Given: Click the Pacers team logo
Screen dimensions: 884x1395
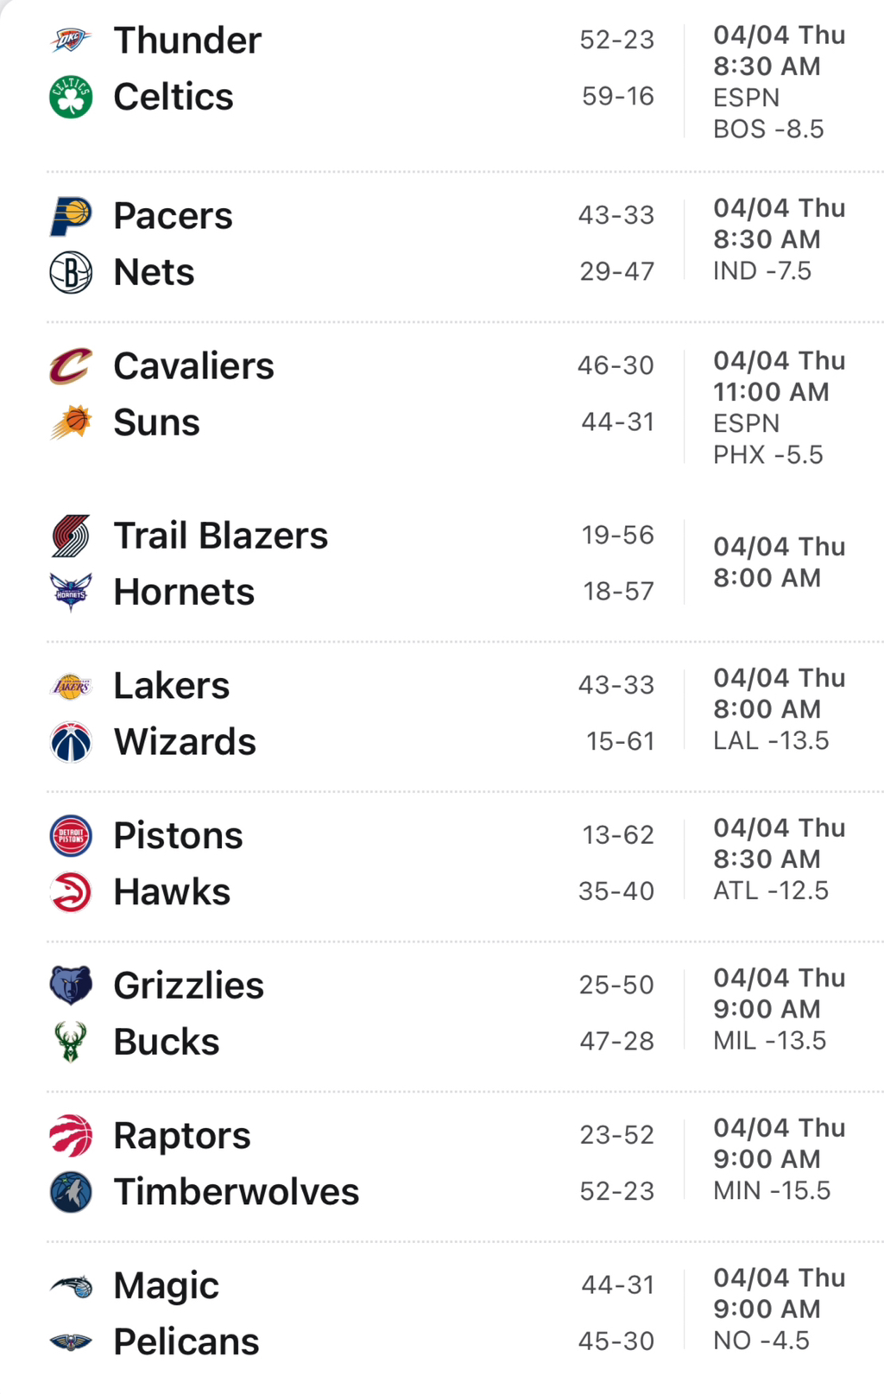Looking at the screenshot, I should [71, 216].
